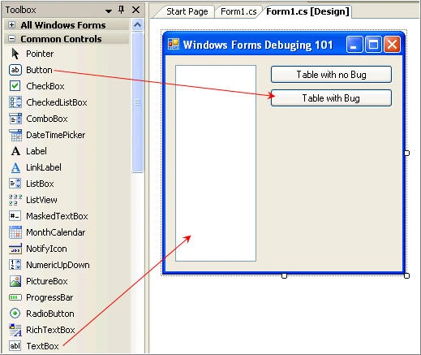Click the form title Windows Forms Debuging 101

pos(258,45)
